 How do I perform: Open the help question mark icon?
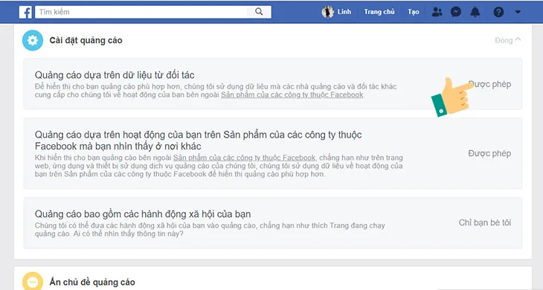(498, 12)
